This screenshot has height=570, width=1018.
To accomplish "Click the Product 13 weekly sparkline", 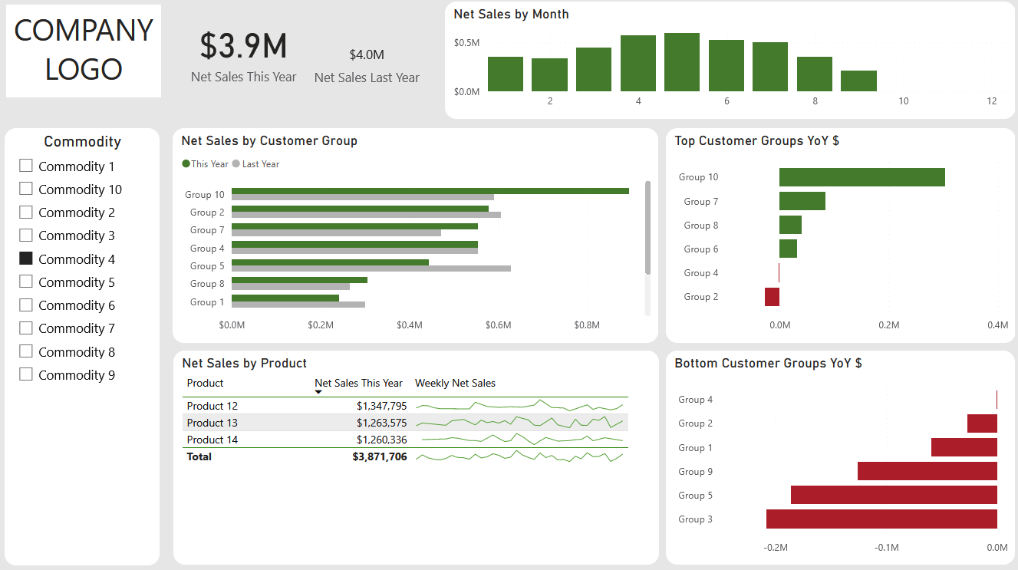I will coord(519,423).
